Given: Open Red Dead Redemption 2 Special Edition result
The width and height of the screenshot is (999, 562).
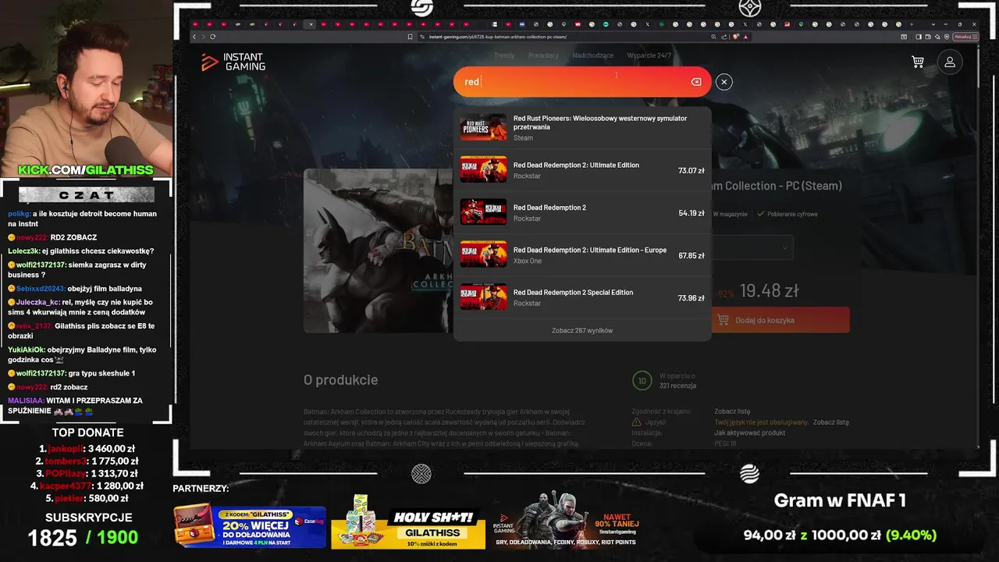Looking at the screenshot, I should 582,297.
